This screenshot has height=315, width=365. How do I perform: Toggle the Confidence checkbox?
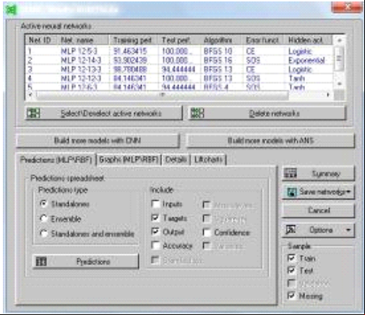207,233
